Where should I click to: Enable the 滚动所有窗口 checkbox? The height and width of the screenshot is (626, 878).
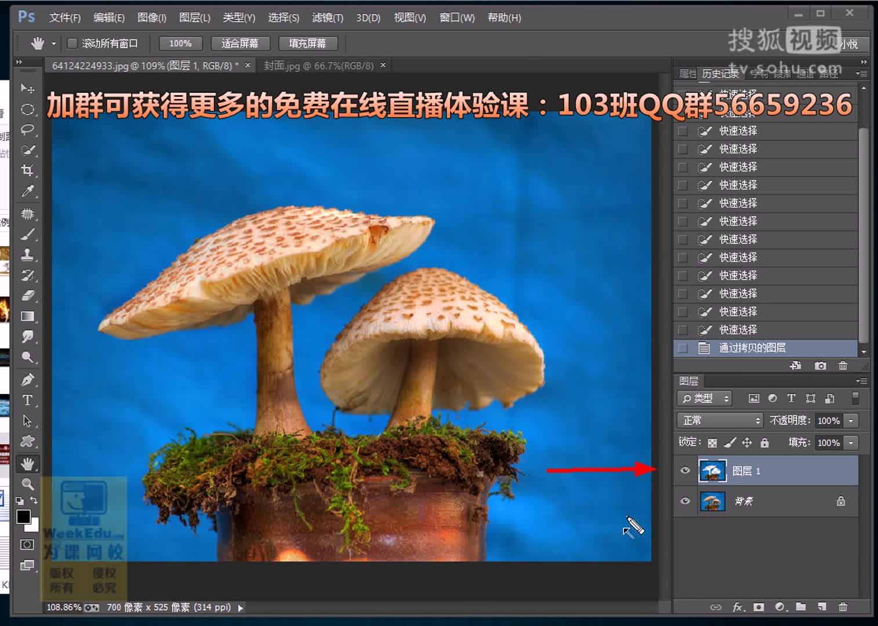[72, 43]
